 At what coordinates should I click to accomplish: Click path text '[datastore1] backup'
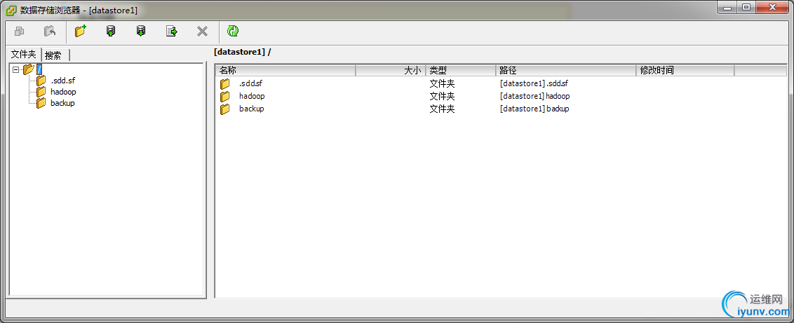tap(534, 109)
